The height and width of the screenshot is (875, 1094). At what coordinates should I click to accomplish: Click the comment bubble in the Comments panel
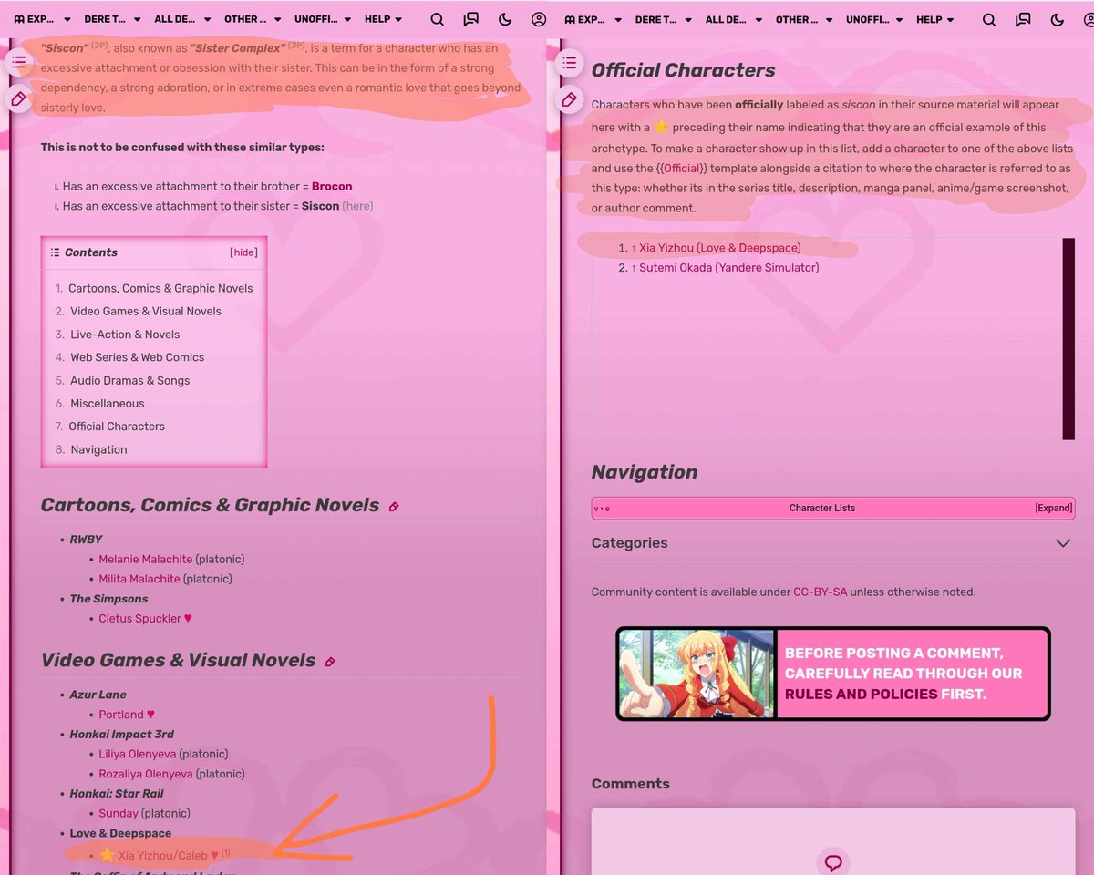pyautogui.click(x=832, y=861)
